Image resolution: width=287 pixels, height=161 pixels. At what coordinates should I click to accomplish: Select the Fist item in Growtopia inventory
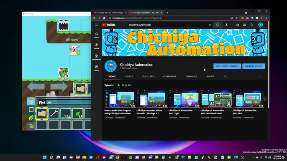coord(42,113)
